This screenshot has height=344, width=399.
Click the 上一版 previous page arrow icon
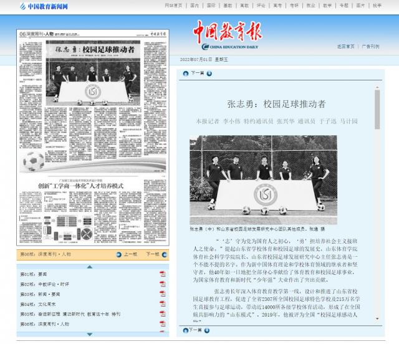[x=119, y=254]
